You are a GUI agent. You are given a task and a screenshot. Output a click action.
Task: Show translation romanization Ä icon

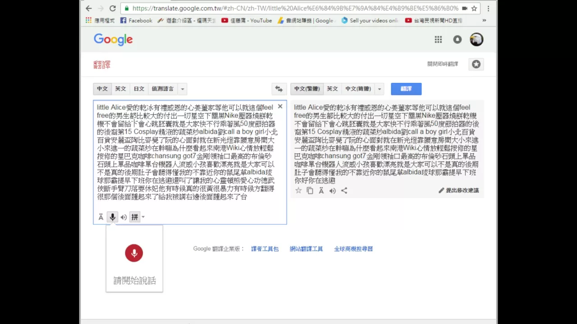(x=321, y=190)
